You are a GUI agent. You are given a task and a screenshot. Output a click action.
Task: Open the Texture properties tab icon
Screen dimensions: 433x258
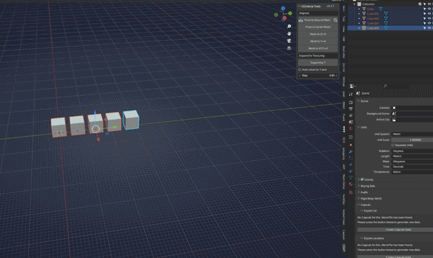tap(351, 192)
